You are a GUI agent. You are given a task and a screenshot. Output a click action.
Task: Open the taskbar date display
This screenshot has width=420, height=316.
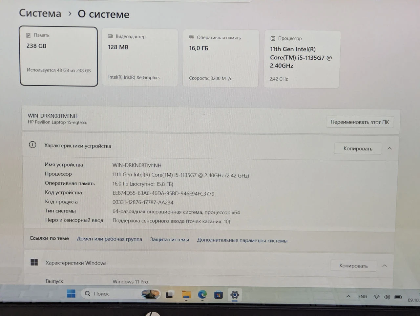tap(413, 300)
